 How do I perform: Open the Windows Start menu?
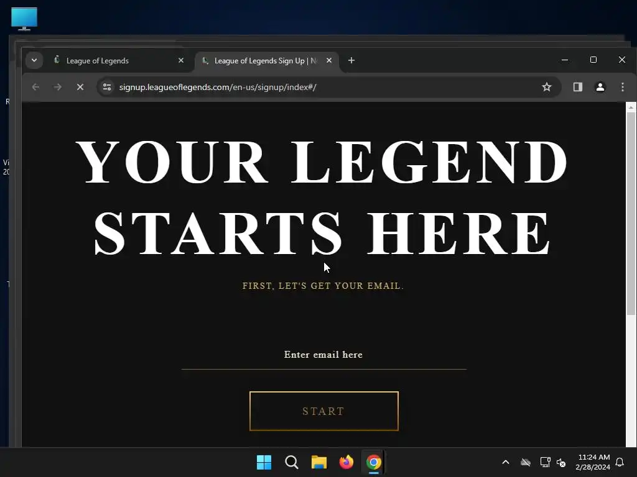click(x=264, y=462)
